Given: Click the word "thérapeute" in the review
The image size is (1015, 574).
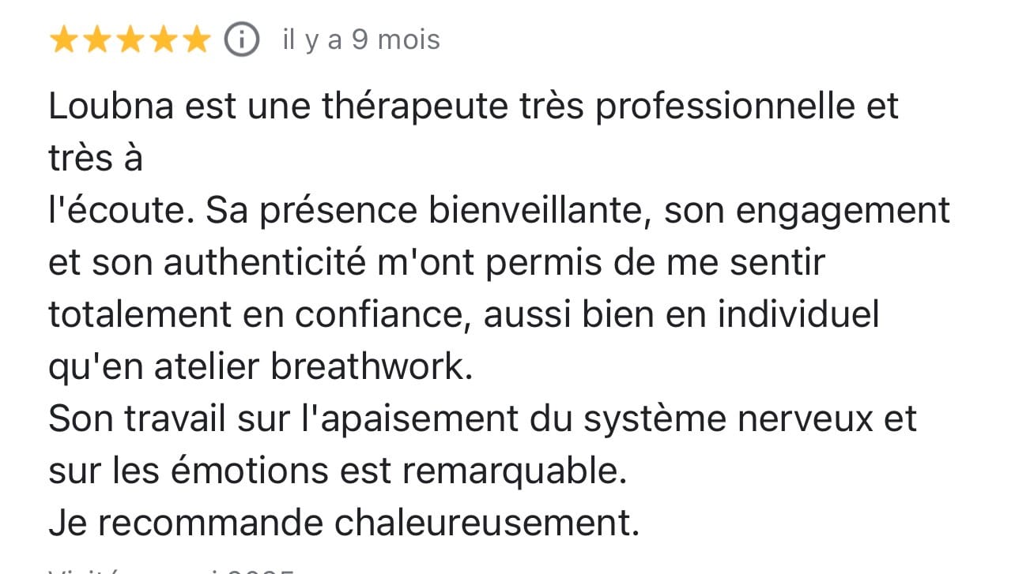Looking at the screenshot, I should 421,107.
